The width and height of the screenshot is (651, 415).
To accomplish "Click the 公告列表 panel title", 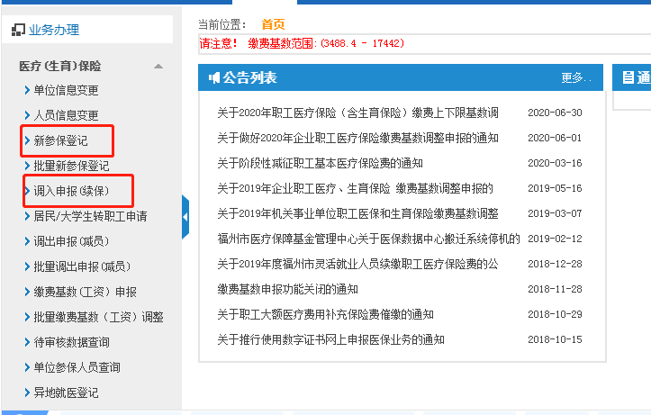I will [249, 77].
